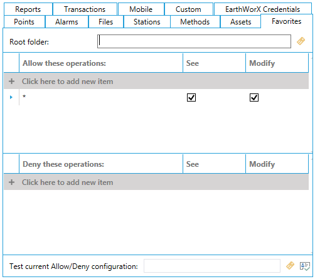The width and height of the screenshot is (315, 279).
Task: Open the EarthWorX Credentials tab
Action: (263, 9)
